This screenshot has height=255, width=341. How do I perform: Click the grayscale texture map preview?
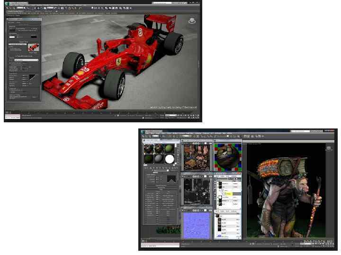(197, 191)
